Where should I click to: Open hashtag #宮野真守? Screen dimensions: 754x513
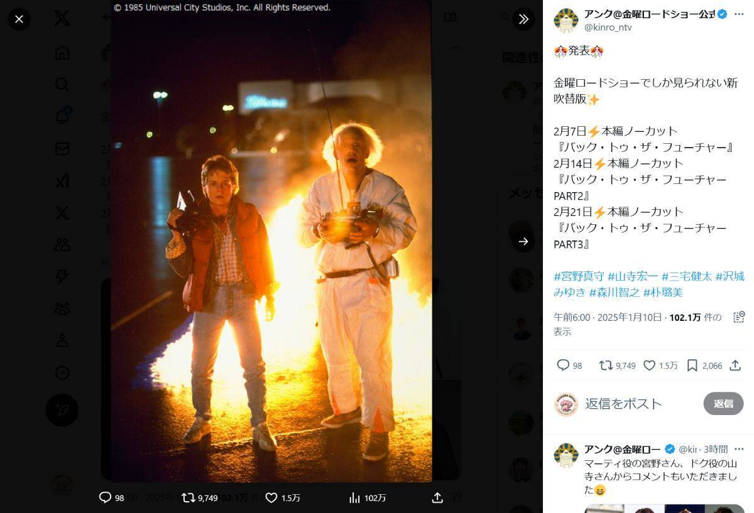pos(579,276)
